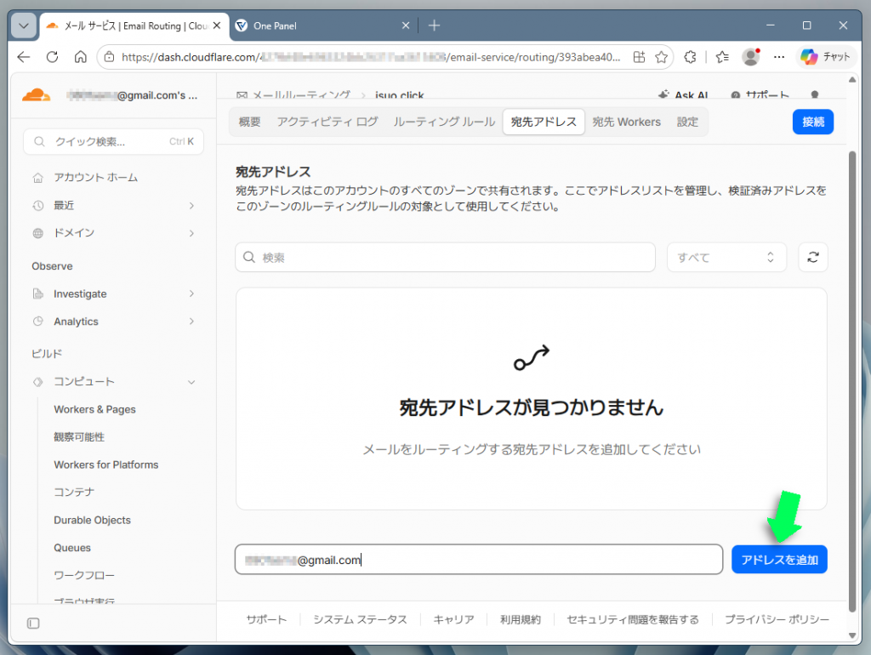Add this page to favorites star

pos(661,57)
